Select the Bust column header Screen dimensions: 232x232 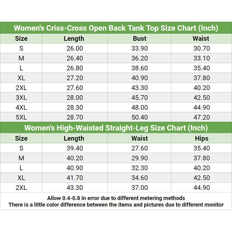click(139, 39)
